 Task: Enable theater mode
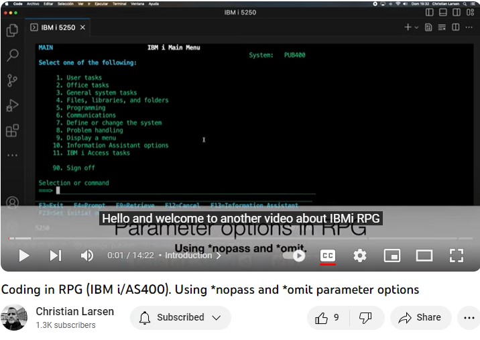click(x=424, y=256)
